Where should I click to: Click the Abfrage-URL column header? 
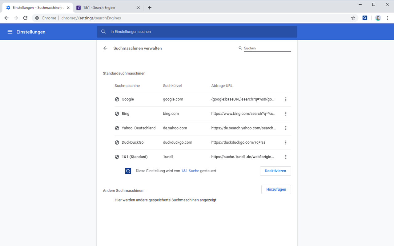point(222,86)
